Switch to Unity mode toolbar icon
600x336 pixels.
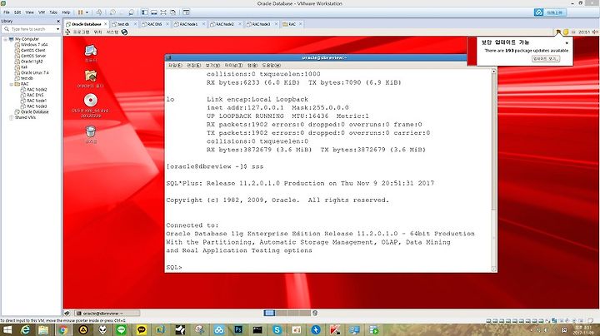(173, 12)
